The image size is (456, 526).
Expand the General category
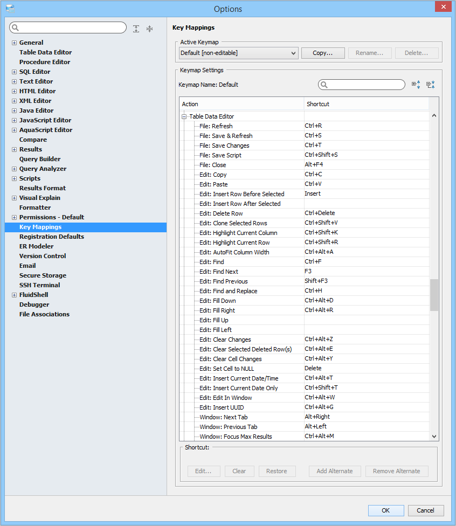[14, 43]
